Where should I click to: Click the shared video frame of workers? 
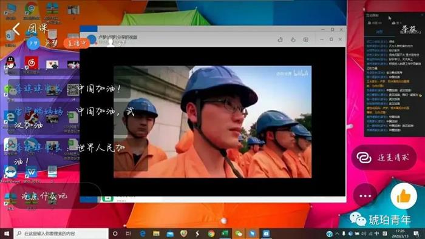click(x=212, y=122)
